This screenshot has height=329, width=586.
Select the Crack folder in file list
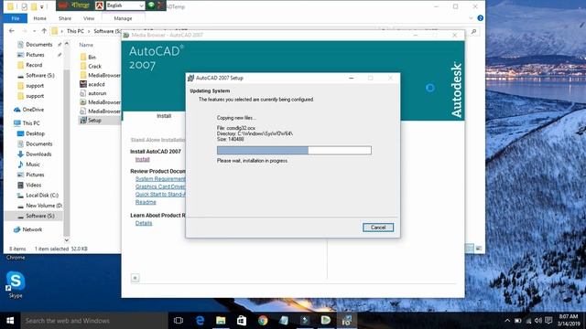pos(94,67)
